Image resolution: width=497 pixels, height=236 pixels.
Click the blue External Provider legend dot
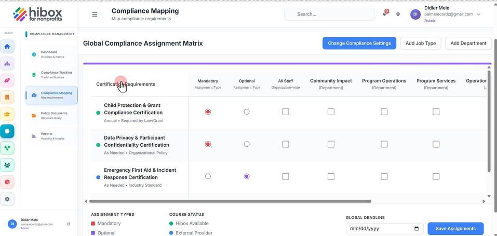(x=171, y=233)
